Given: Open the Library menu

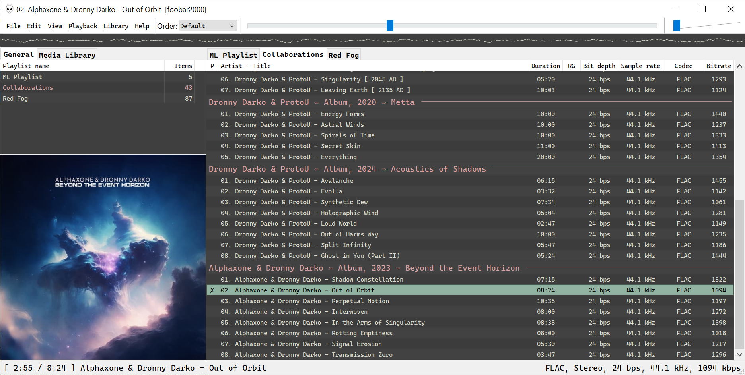Looking at the screenshot, I should 116,26.
